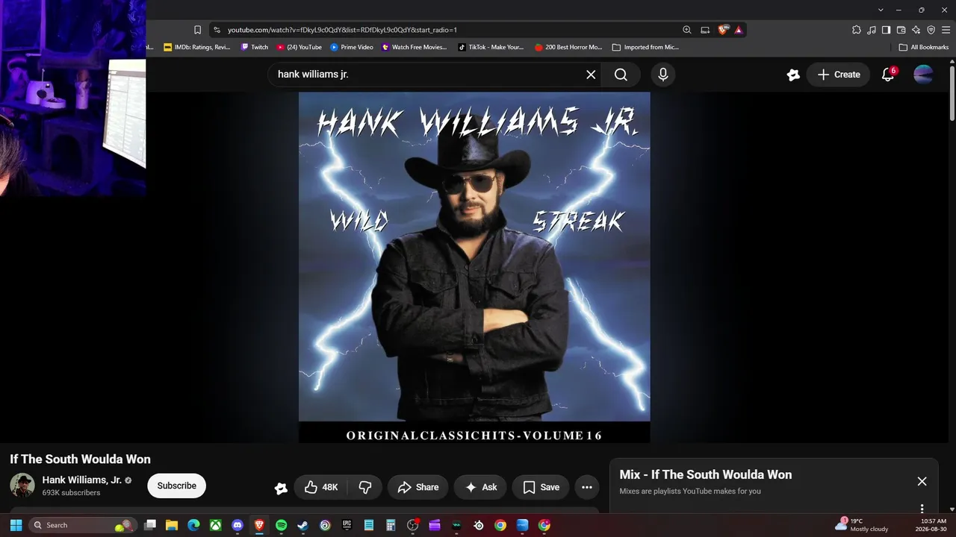956x537 pixels.
Task: Open Brave Rewards triangle icon
Action: coord(738,30)
